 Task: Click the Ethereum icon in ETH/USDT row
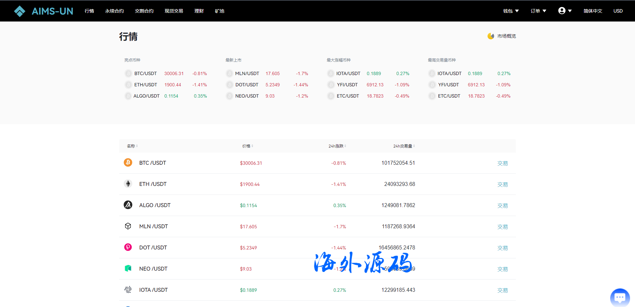click(128, 184)
